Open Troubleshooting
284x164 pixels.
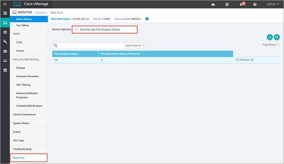pyautogui.click(x=22, y=149)
